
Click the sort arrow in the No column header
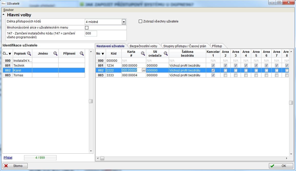click(103, 54)
